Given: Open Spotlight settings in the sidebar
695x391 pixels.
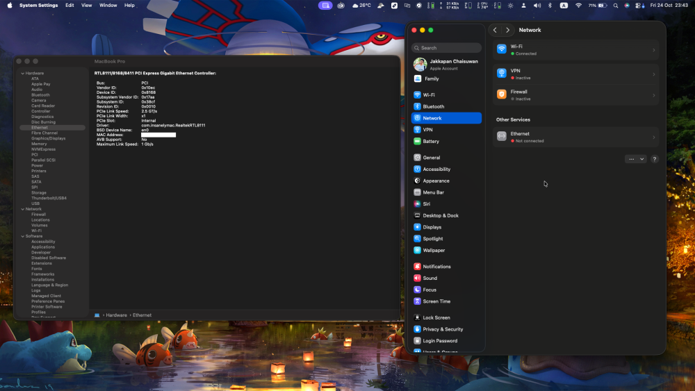Looking at the screenshot, I should [x=446, y=239].
